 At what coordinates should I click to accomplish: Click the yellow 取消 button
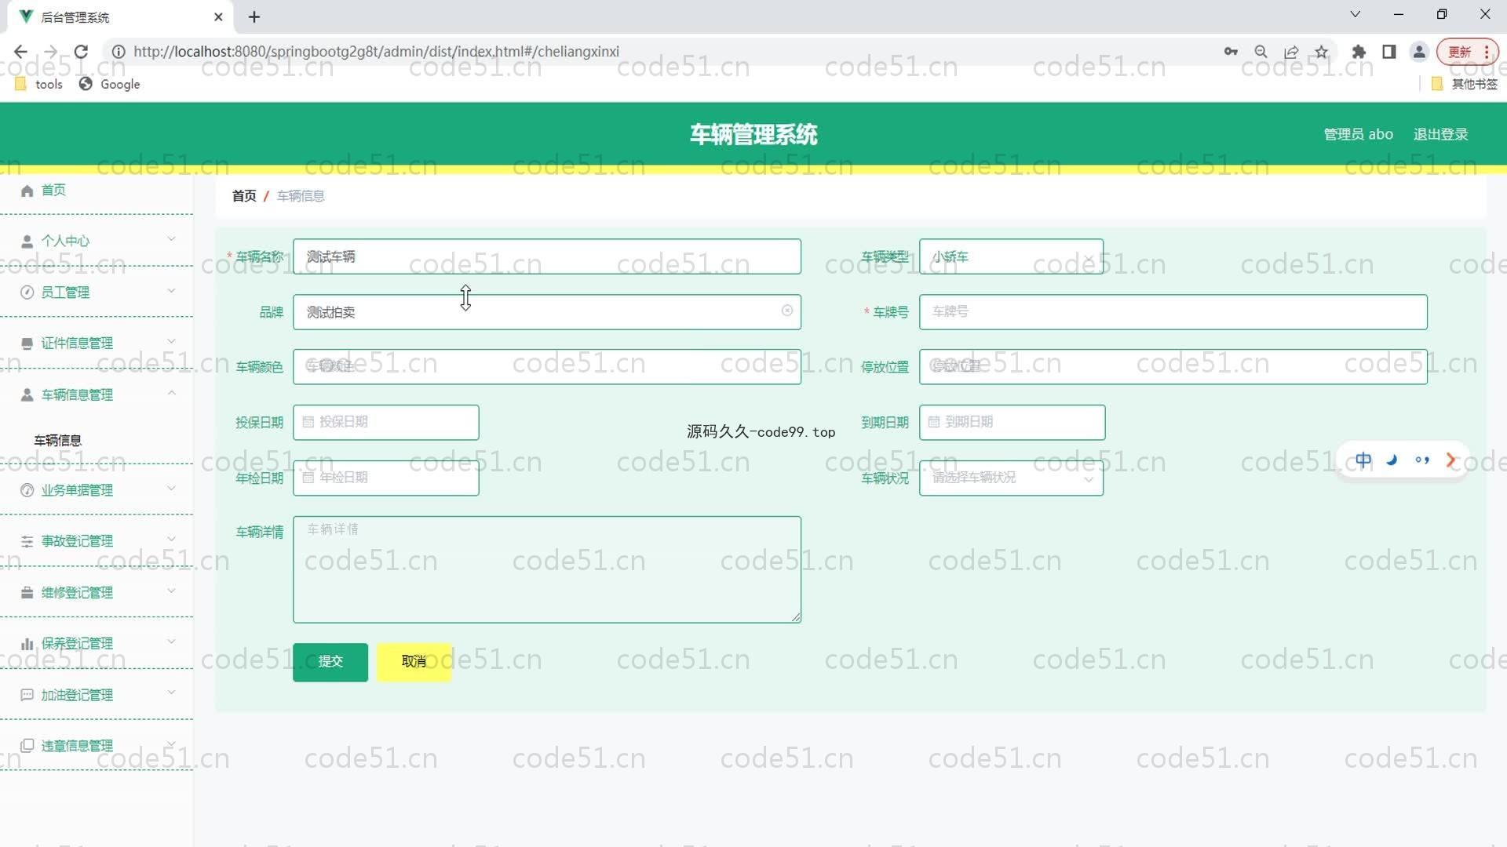coord(414,662)
